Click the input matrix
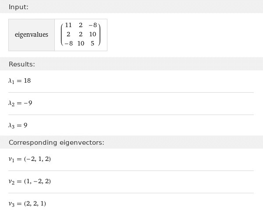The image size is (263, 216). 81,35
